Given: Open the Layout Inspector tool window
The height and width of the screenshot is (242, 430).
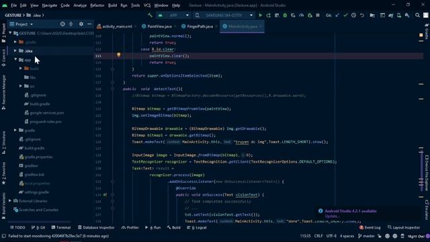Looking at the screenshot, I should pyautogui.click(x=404, y=227).
